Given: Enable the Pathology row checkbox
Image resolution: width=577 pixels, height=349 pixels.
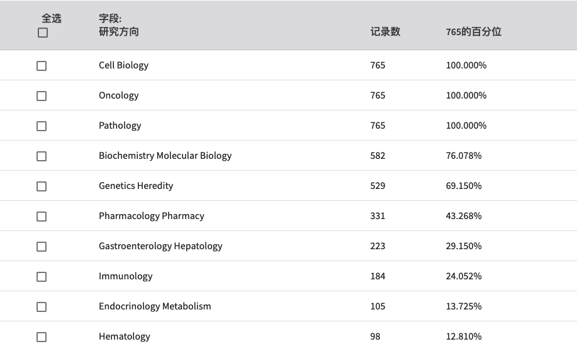Looking at the screenshot, I should [x=42, y=126].
